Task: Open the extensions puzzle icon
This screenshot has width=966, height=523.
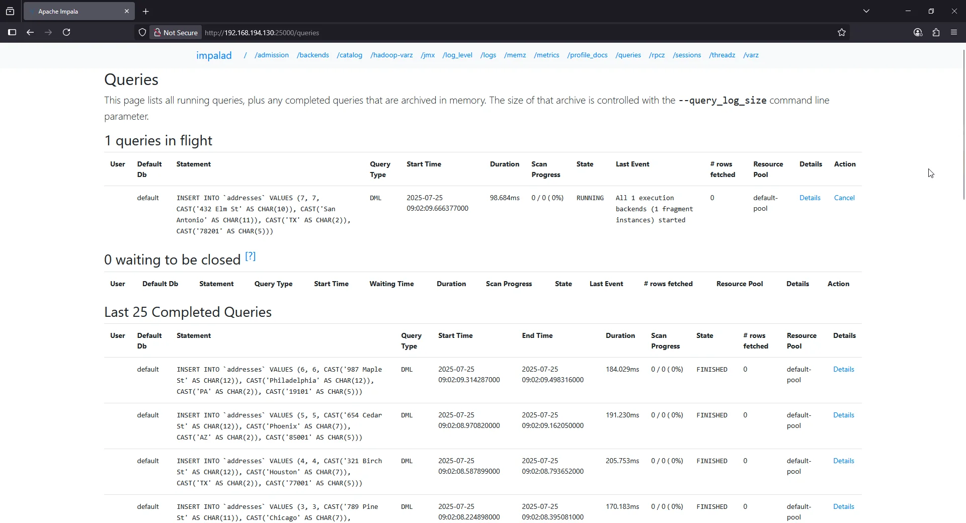Action: pos(936,33)
